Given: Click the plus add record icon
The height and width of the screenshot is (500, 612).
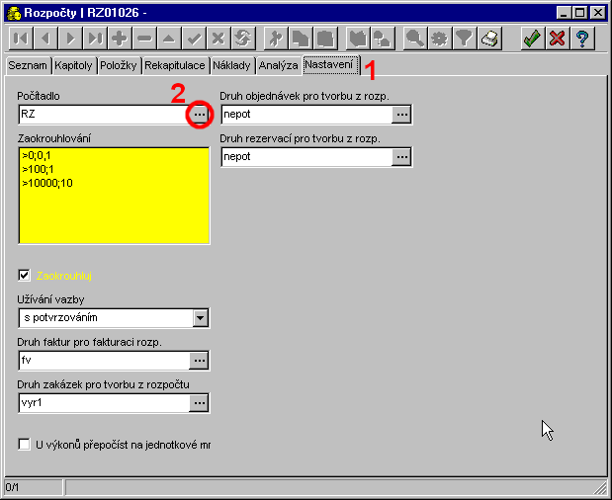Looking at the screenshot, I should 120,39.
